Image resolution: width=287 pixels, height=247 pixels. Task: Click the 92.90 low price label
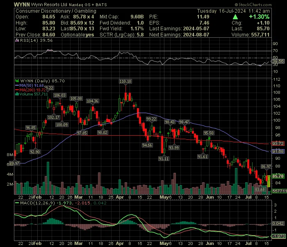point(35,152)
